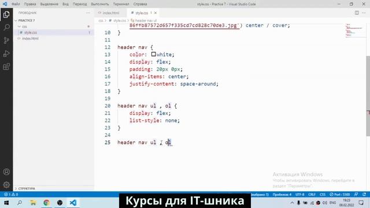Open the Правка menu
This screenshot has width=370, height=208.
(x=30, y=4)
